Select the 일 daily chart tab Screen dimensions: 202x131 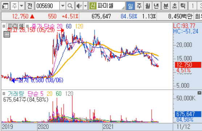pyautogui.click(x=131, y=6)
